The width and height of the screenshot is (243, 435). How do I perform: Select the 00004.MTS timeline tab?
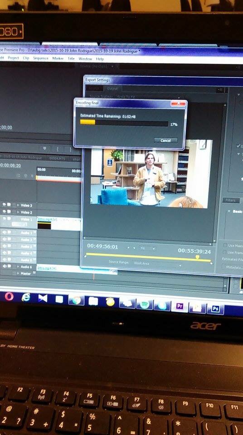click(x=58, y=159)
